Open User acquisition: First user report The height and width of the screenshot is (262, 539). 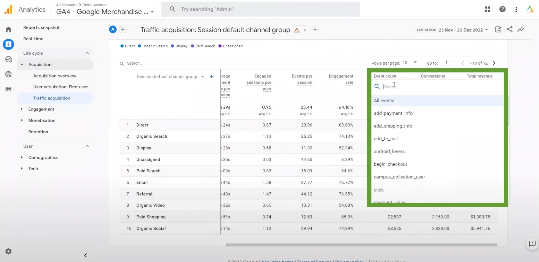pyautogui.click(x=63, y=87)
